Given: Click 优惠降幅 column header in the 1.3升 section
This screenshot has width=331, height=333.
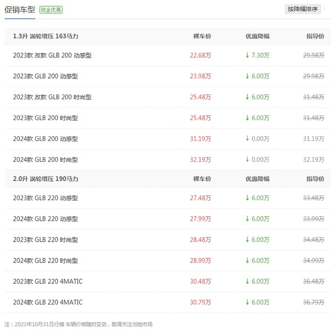Looking at the screenshot, I should pos(258,36).
